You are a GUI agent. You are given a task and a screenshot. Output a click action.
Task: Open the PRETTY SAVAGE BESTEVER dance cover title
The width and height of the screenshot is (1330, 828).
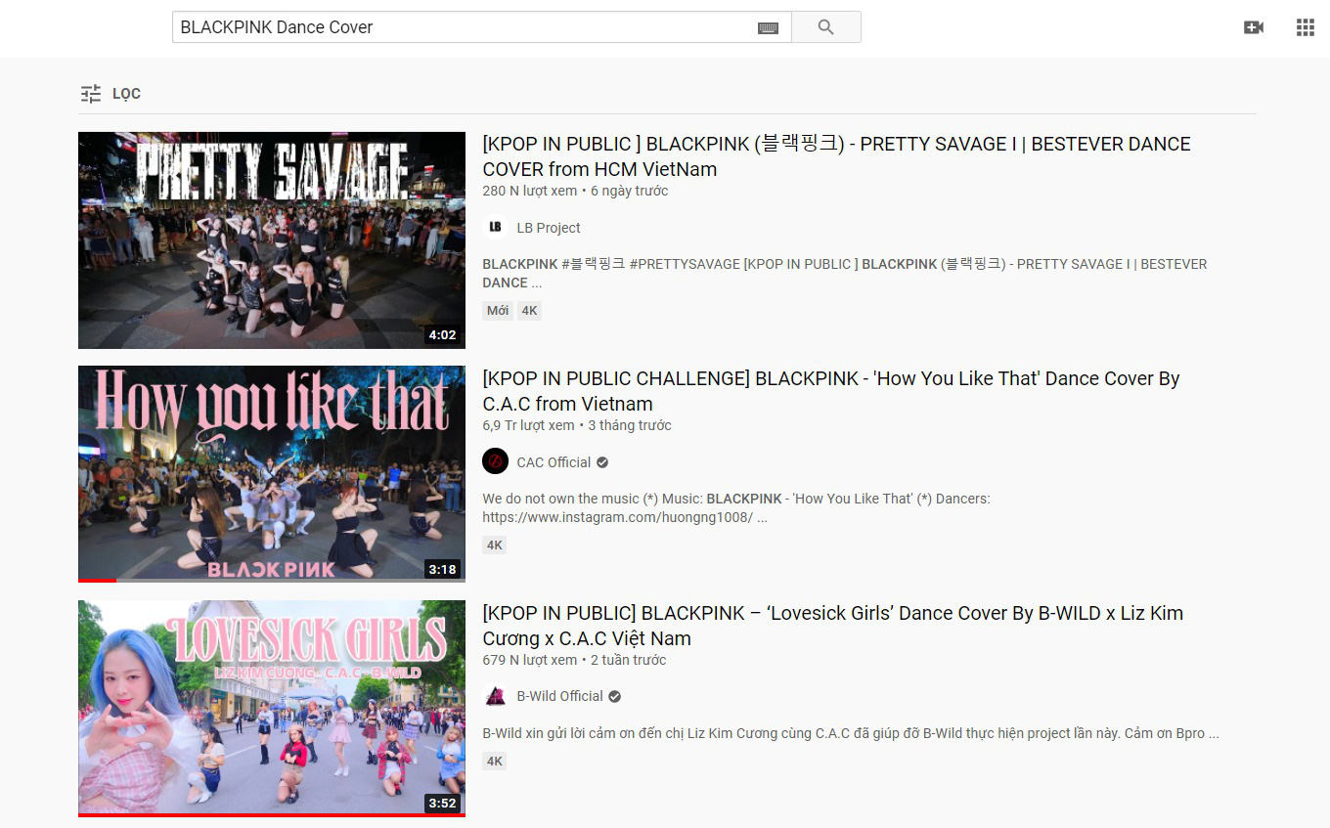tap(836, 156)
